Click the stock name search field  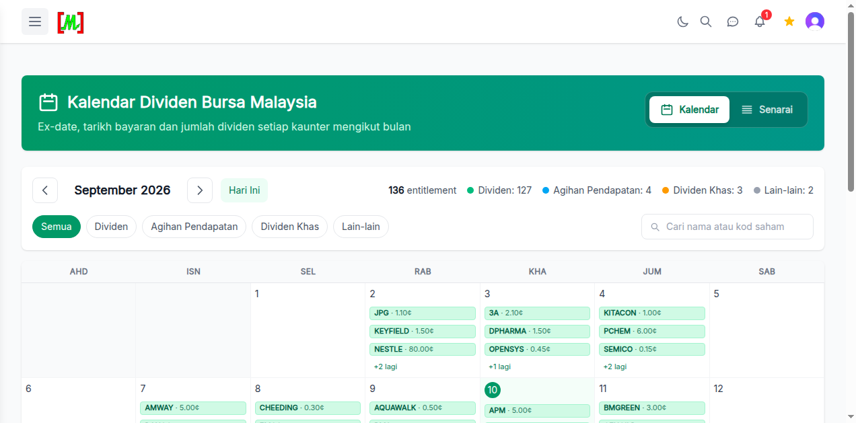click(727, 227)
